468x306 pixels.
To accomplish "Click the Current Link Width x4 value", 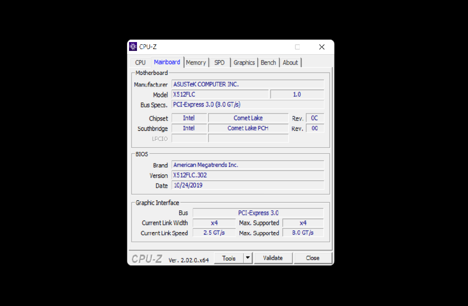I will tap(214, 223).
